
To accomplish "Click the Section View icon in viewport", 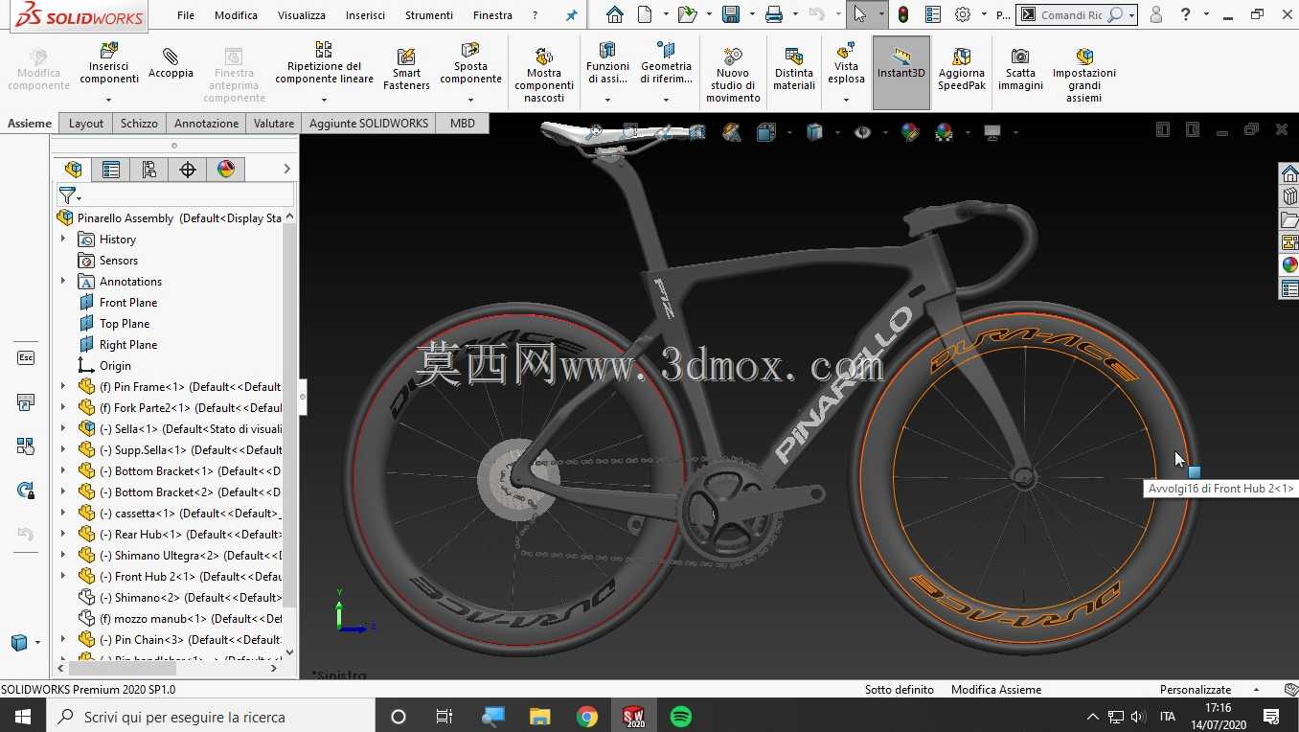I will 696,132.
